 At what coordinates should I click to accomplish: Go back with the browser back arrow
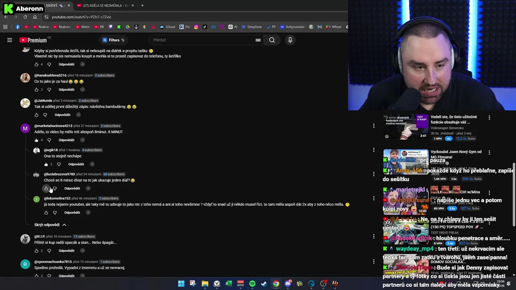pos(6,17)
